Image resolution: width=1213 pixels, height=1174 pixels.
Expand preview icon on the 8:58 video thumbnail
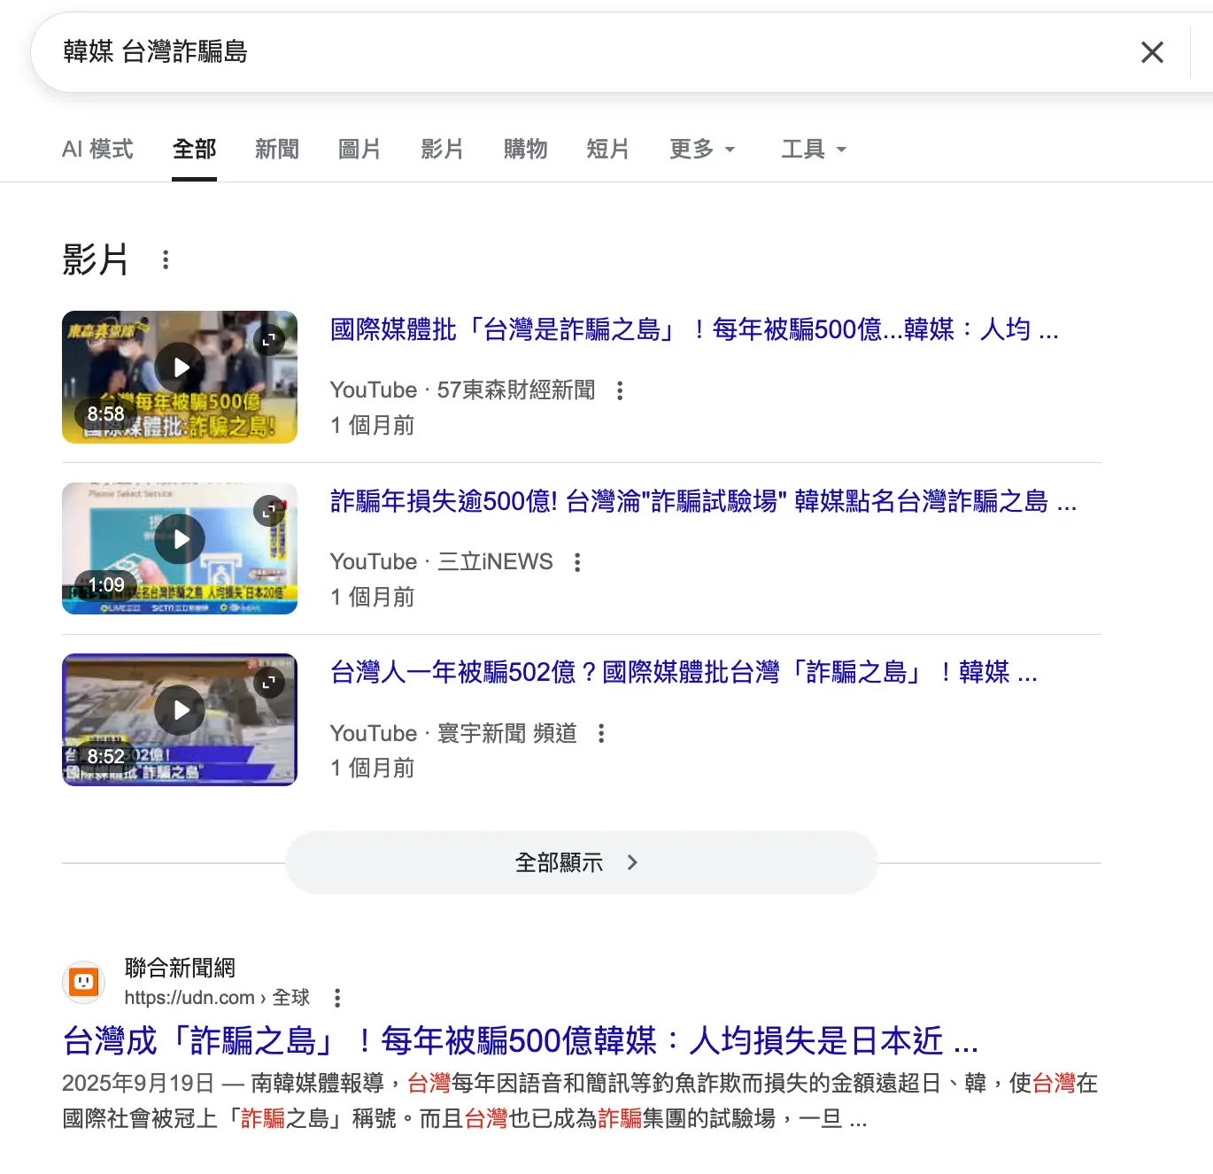tap(269, 339)
